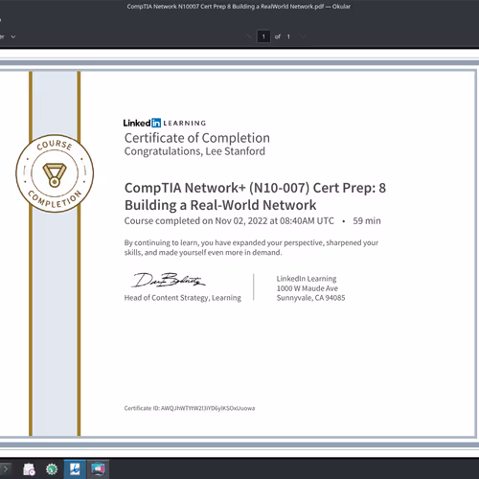Click the 'Congratulations, Lee Stanford' line
479x479 pixels.
pyautogui.click(x=194, y=151)
